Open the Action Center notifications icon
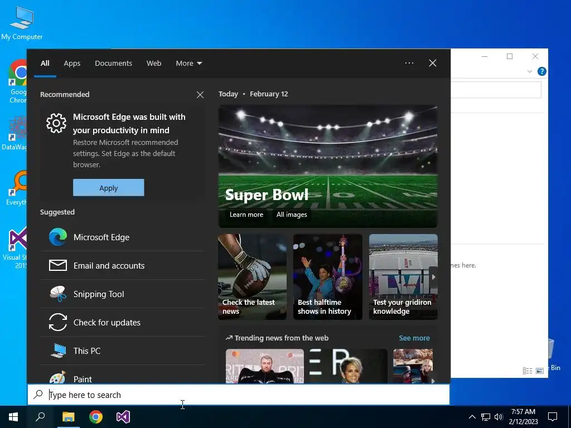The width and height of the screenshot is (571, 428). [553, 417]
